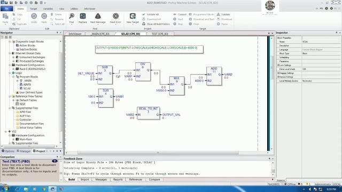Image resolution: width=342 pixels, height=192 pixels.
Task: Switch to the Manager navigator tab
Action: pos(24,151)
